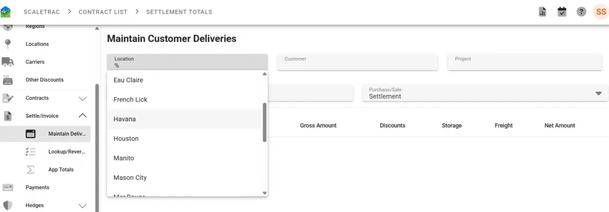Screen dimensions: 609x212
Task: Open Other Discounts in the sidebar
Action: (45, 79)
